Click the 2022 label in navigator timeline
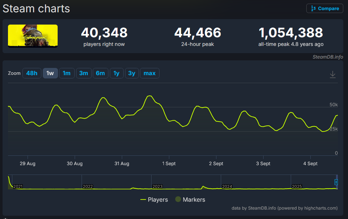 tap(88, 186)
